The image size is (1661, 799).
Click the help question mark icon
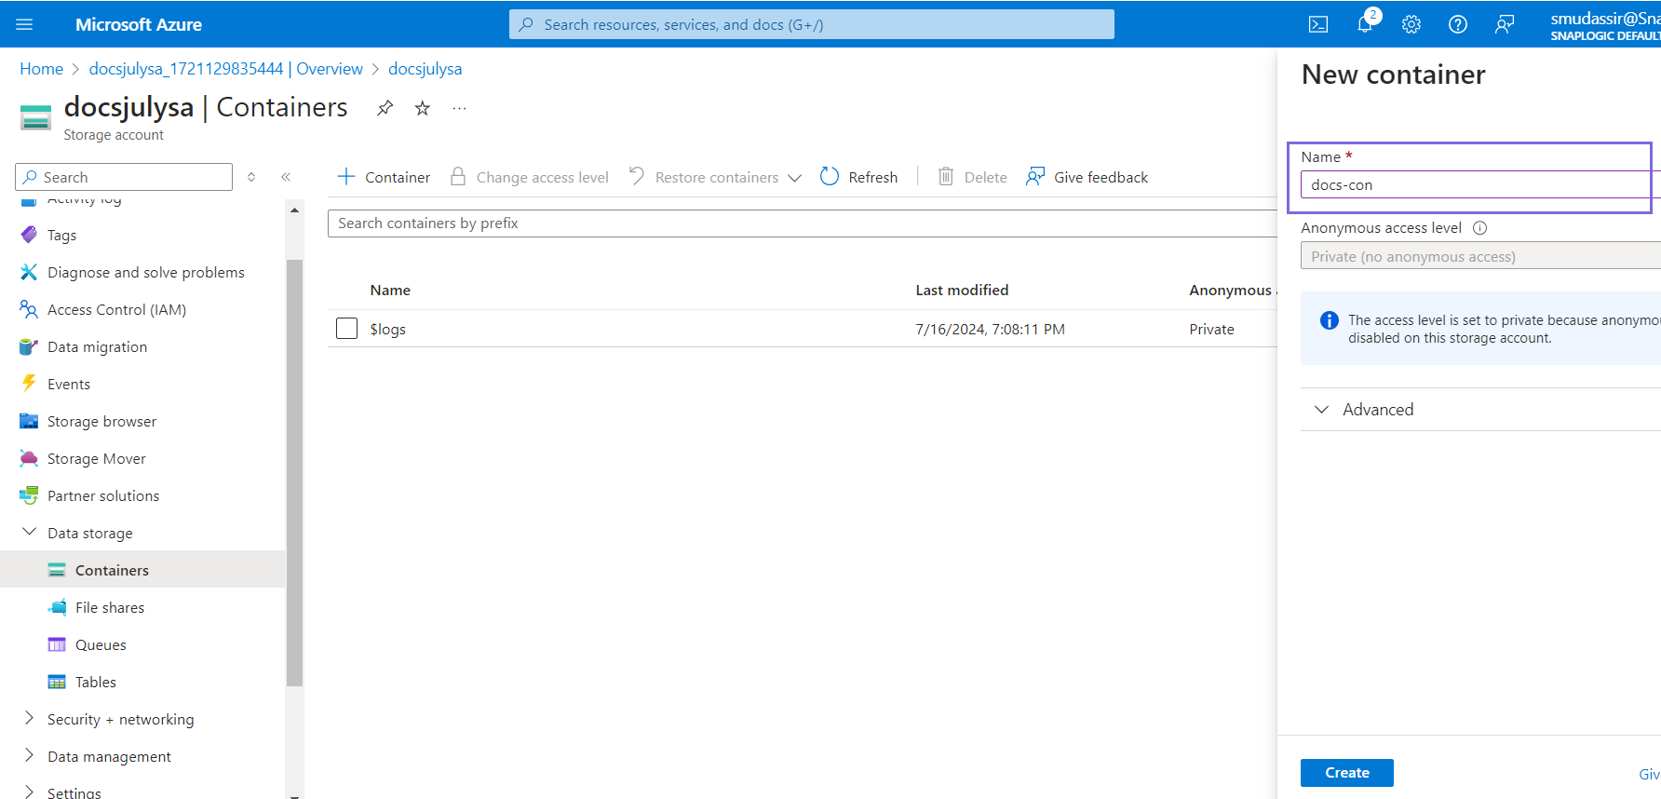click(x=1458, y=24)
